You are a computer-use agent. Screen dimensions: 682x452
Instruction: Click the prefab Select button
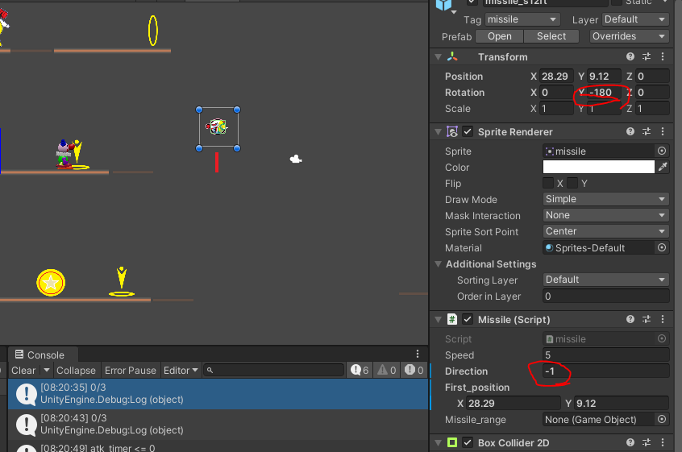[x=551, y=36]
